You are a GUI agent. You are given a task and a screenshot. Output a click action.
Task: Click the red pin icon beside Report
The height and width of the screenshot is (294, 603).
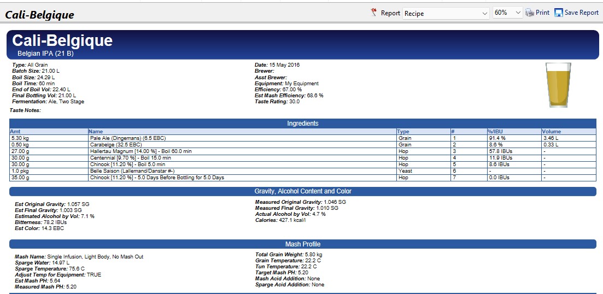pos(374,13)
